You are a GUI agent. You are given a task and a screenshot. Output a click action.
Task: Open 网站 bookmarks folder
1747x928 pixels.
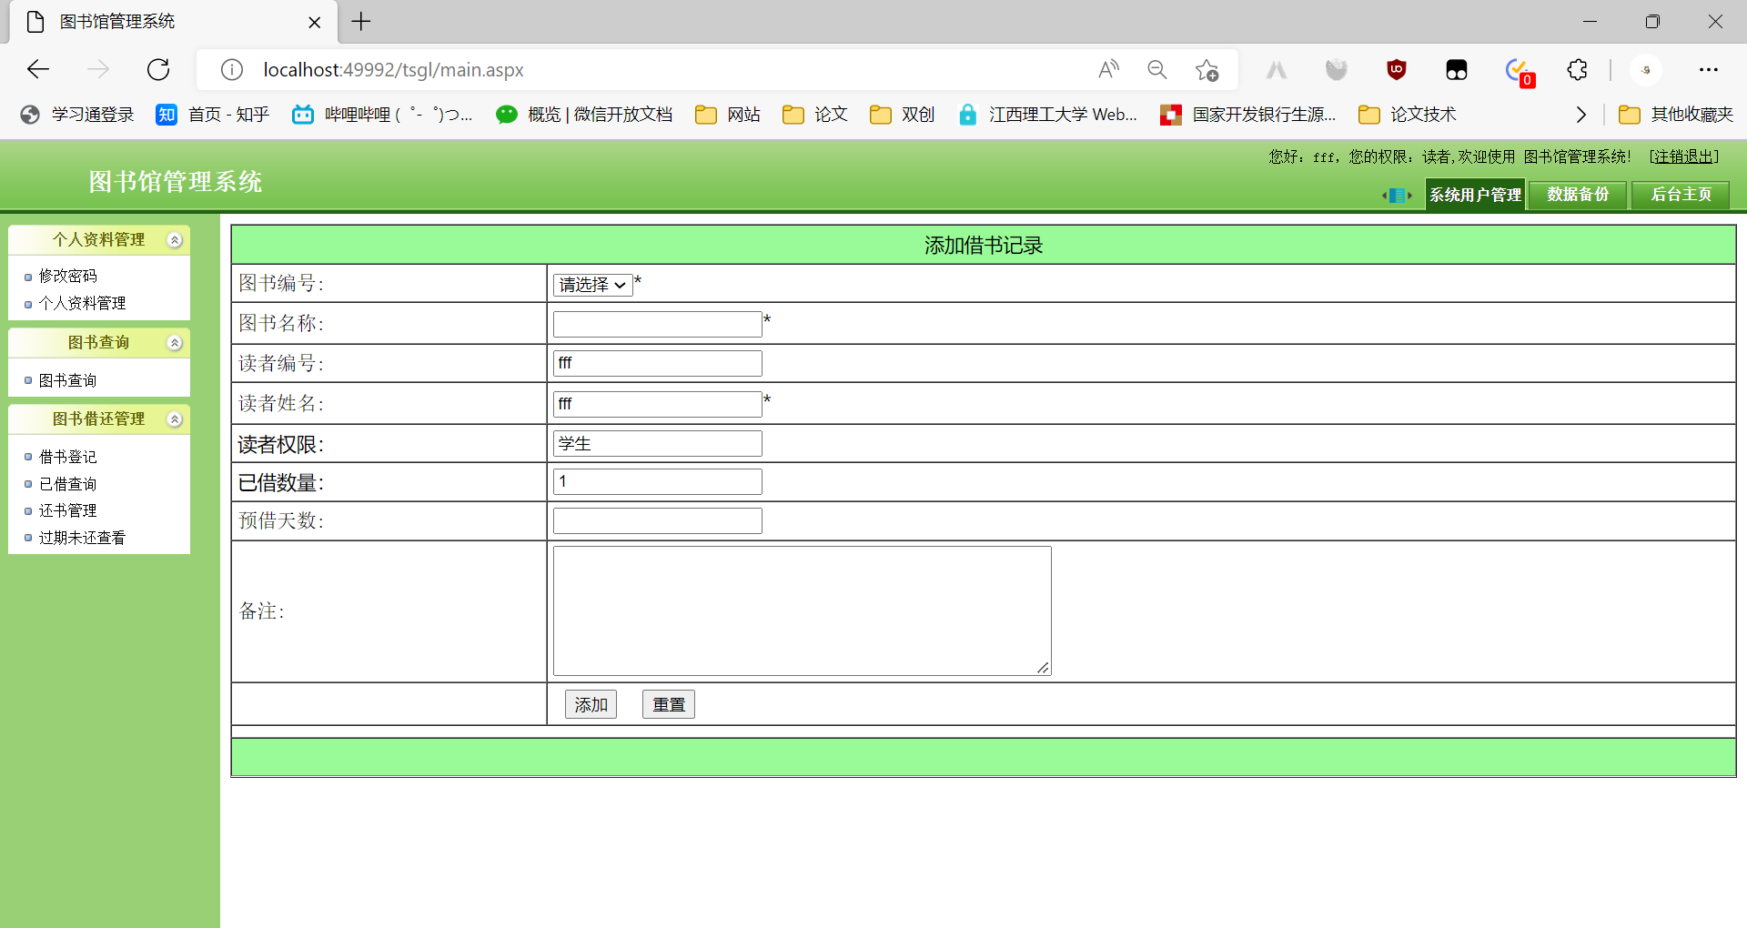click(x=728, y=115)
